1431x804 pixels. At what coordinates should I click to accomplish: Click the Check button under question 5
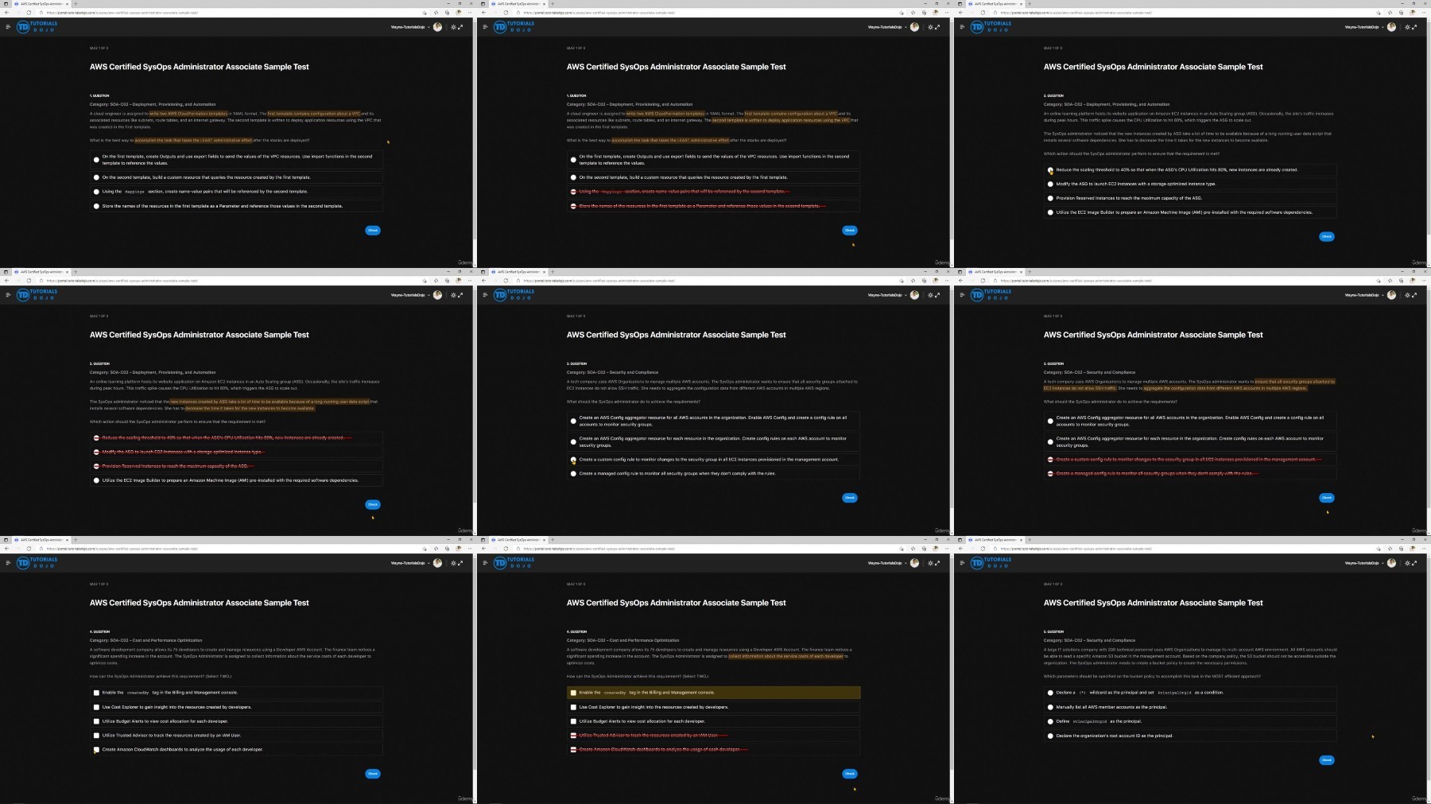tap(1326, 760)
